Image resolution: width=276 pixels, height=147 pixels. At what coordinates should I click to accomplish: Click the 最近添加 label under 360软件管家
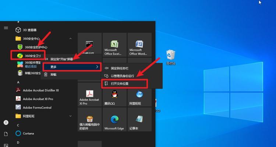(x=31, y=66)
